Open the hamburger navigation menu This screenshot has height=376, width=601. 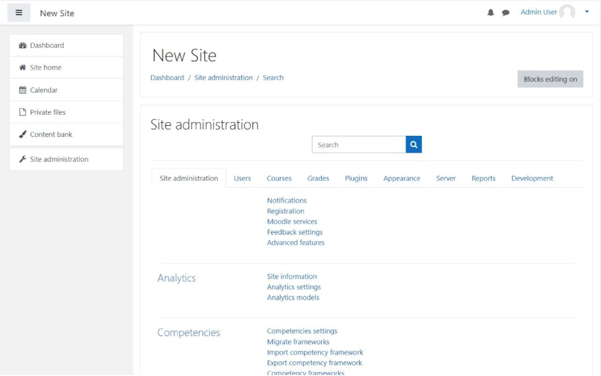click(19, 12)
